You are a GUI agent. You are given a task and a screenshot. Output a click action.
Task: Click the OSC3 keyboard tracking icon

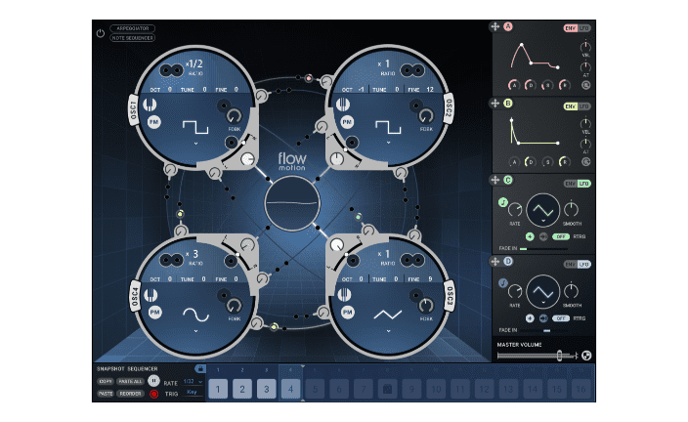coord(344,294)
